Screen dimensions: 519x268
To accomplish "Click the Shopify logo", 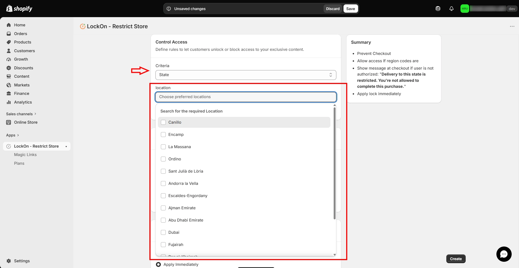I will pyautogui.click(x=19, y=9).
